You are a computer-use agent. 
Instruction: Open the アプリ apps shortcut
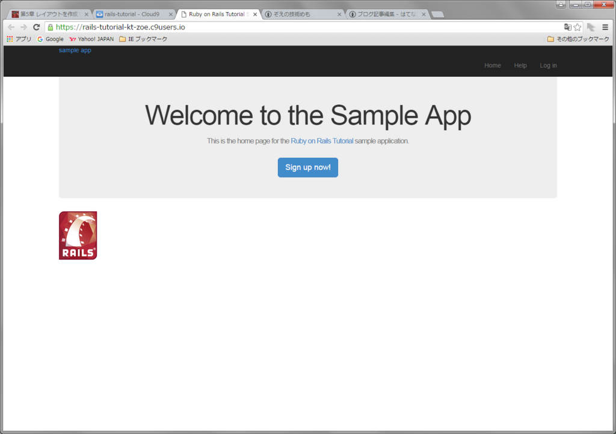click(x=19, y=39)
